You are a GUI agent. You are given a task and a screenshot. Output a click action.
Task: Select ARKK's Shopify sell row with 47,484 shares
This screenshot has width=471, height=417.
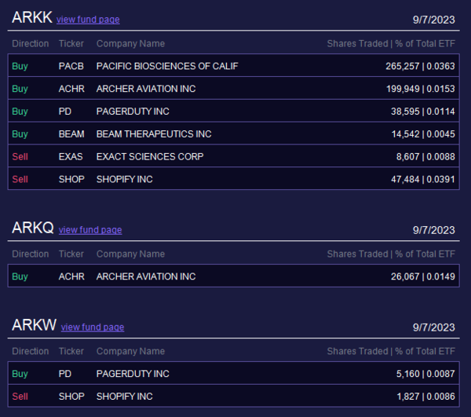(233, 179)
